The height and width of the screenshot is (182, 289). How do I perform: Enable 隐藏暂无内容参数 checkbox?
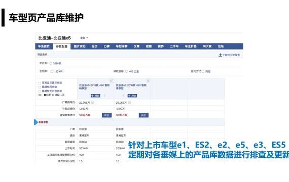point(40,91)
